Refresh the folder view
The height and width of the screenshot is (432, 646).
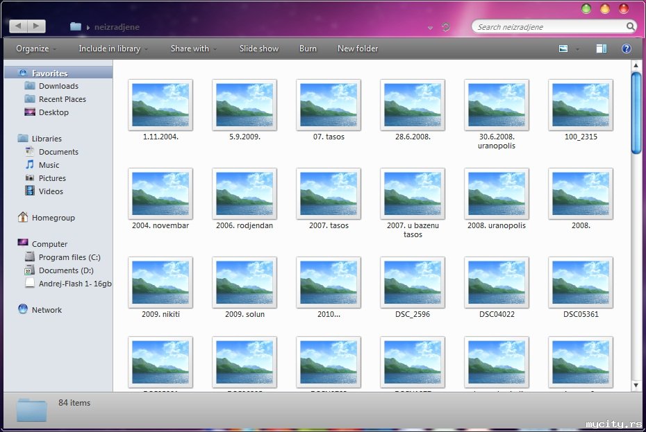point(446,27)
